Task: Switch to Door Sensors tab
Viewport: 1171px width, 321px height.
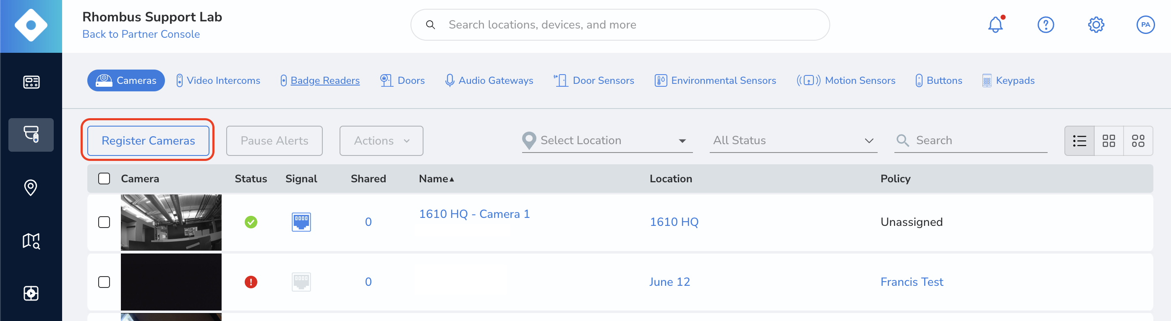Action: click(x=593, y=80)
